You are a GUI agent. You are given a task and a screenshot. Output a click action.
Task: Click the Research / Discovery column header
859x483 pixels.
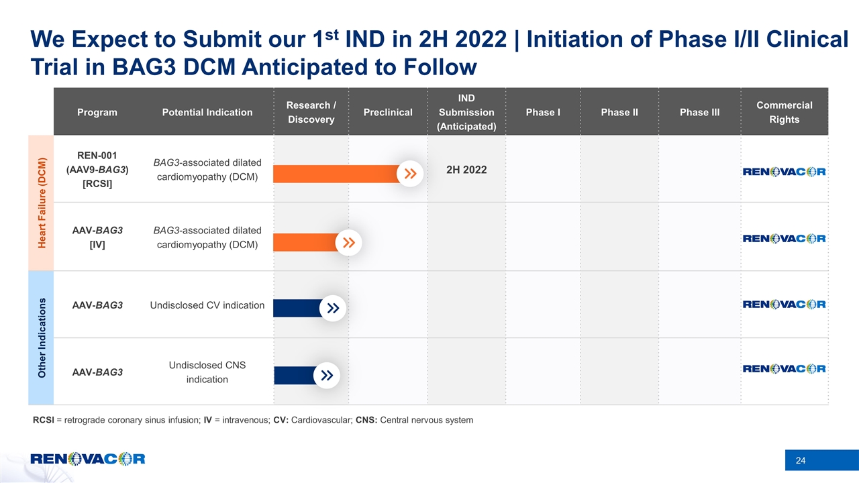311,112
